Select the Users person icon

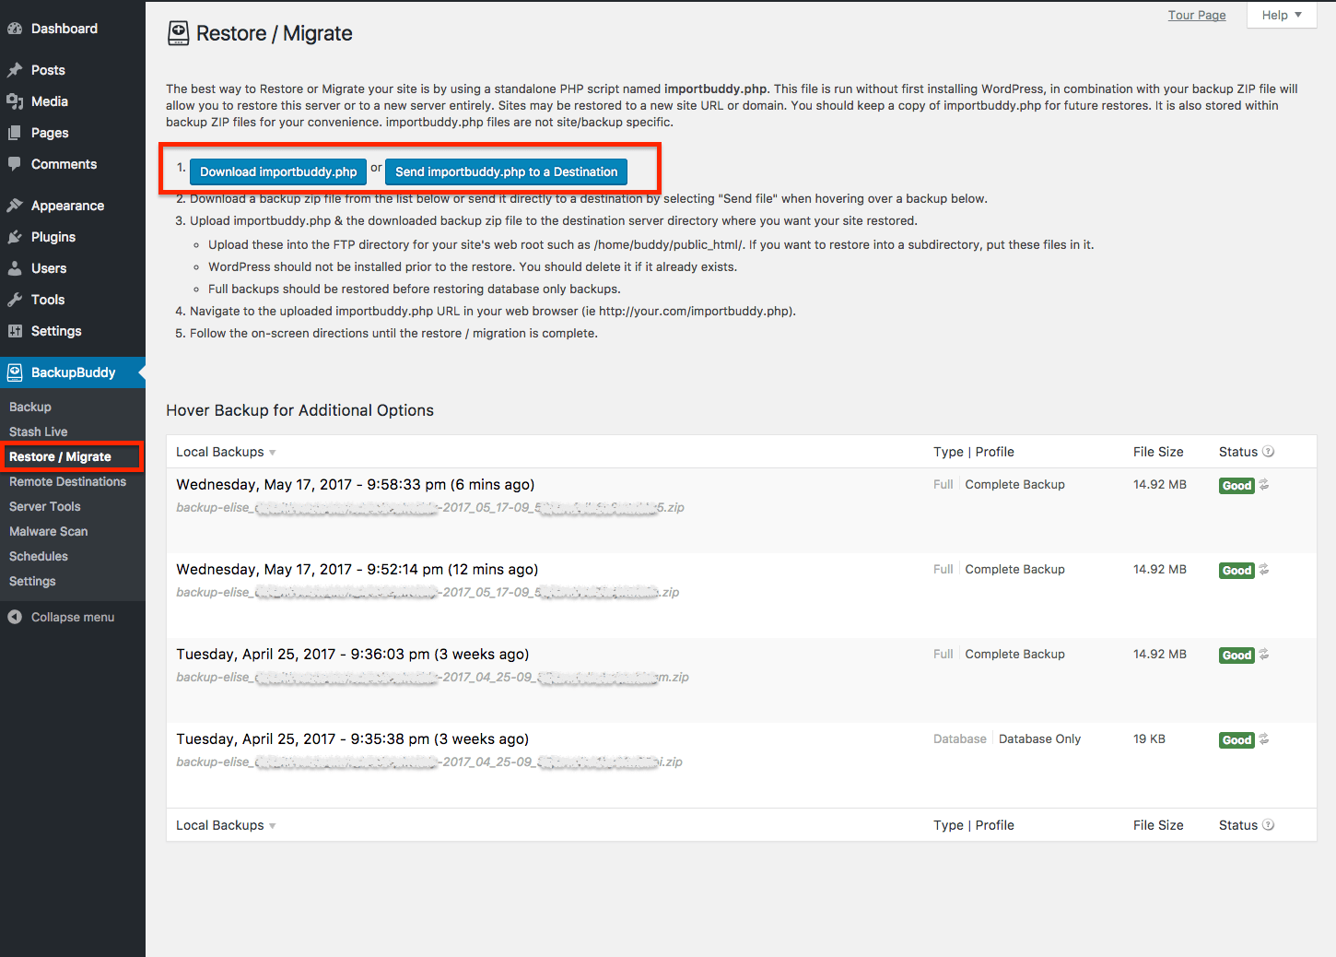pos(15,268)
